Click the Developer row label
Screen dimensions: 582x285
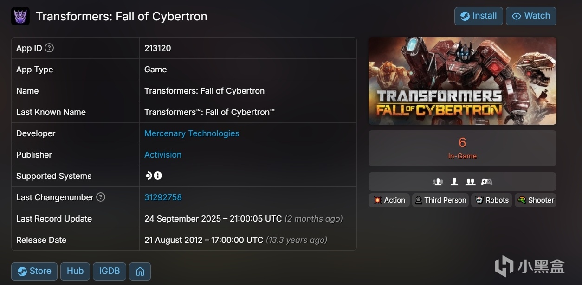click(36, 133)
